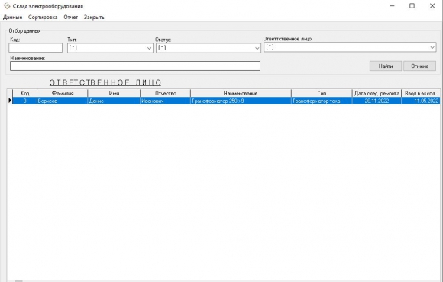
Task: Click the Дата след. ремонта column header
Action: (377, 93)
